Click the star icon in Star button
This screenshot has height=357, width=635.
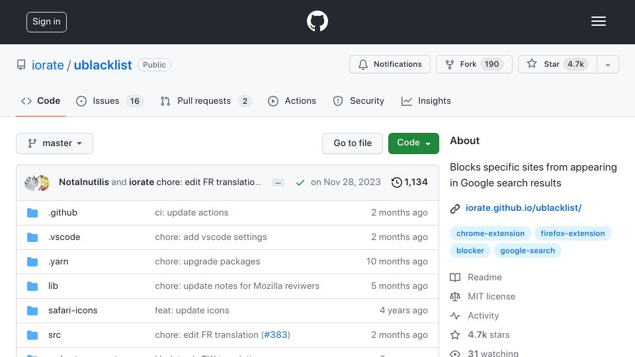pos(532,63)
